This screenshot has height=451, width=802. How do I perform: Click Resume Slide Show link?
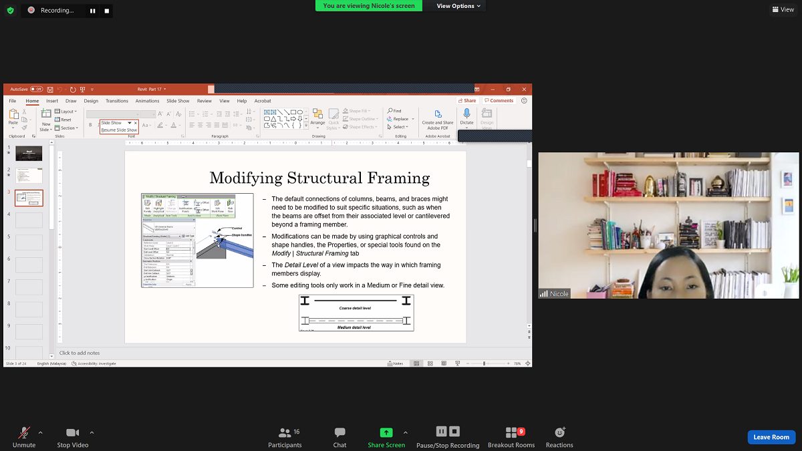(119, 130)
